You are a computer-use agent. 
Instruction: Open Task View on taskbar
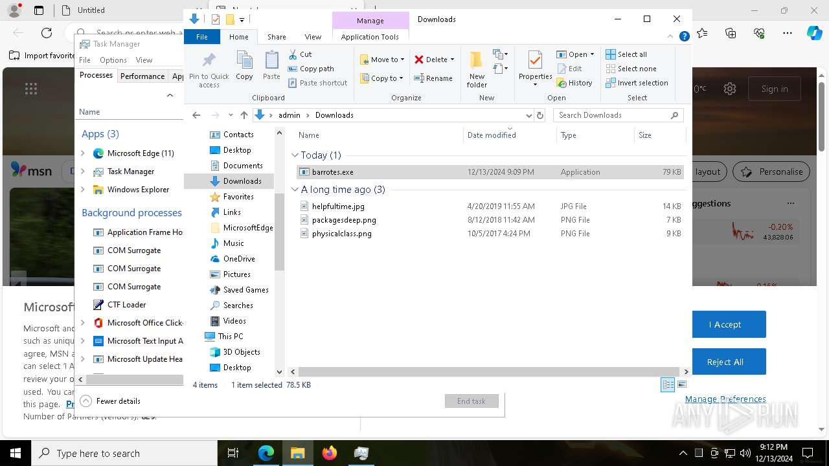[233, 453]
